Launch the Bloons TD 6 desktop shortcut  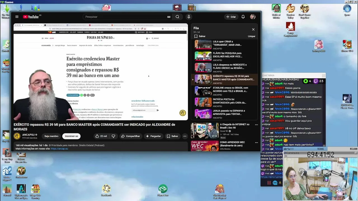[347, 46]
